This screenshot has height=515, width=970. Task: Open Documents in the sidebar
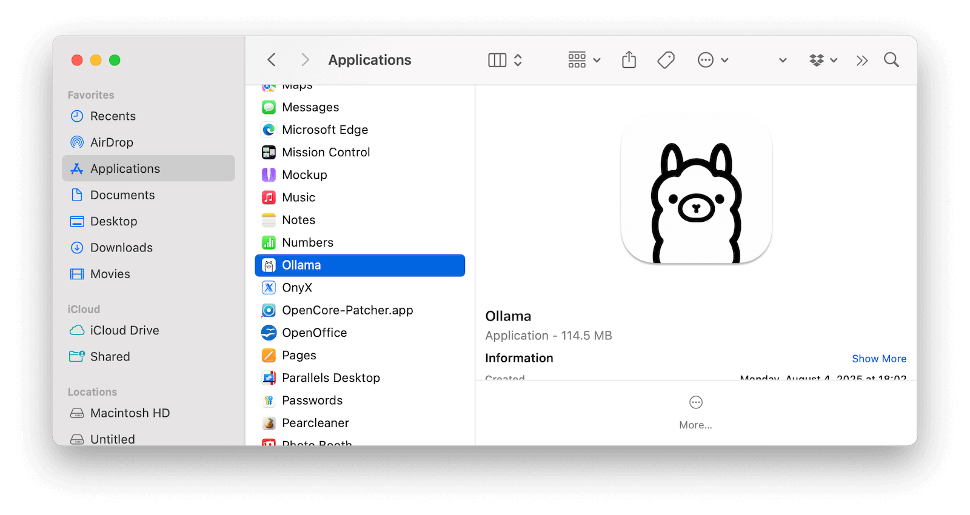[149, 195]
